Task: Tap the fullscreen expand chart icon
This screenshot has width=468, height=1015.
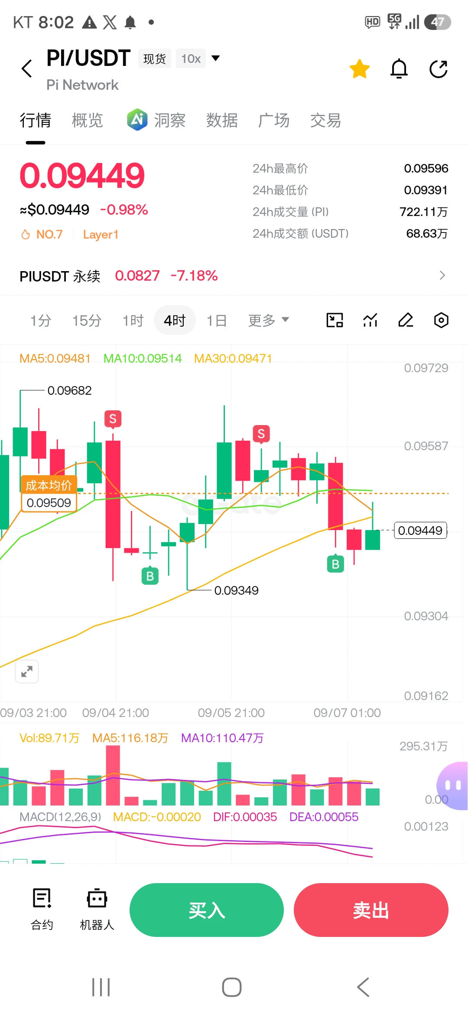Action: pos(27,671)
